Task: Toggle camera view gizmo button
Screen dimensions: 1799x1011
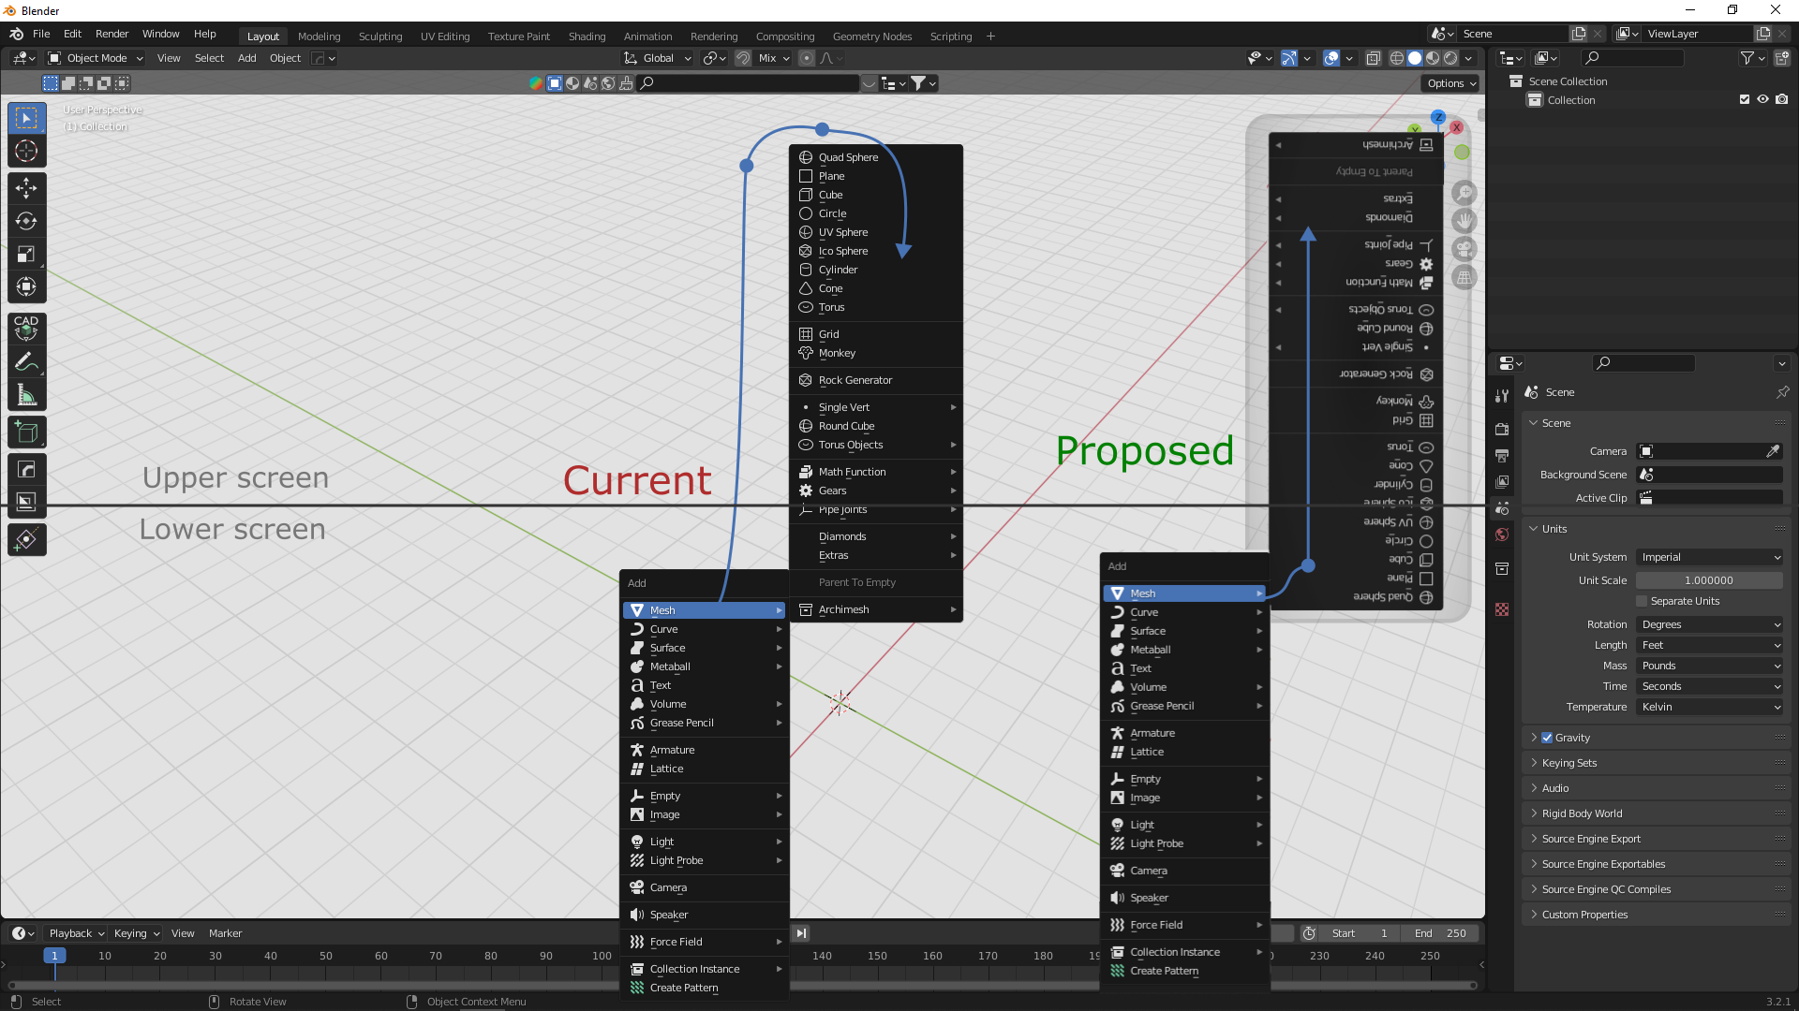Action: pyautogui.click(x=1464, y=249)
